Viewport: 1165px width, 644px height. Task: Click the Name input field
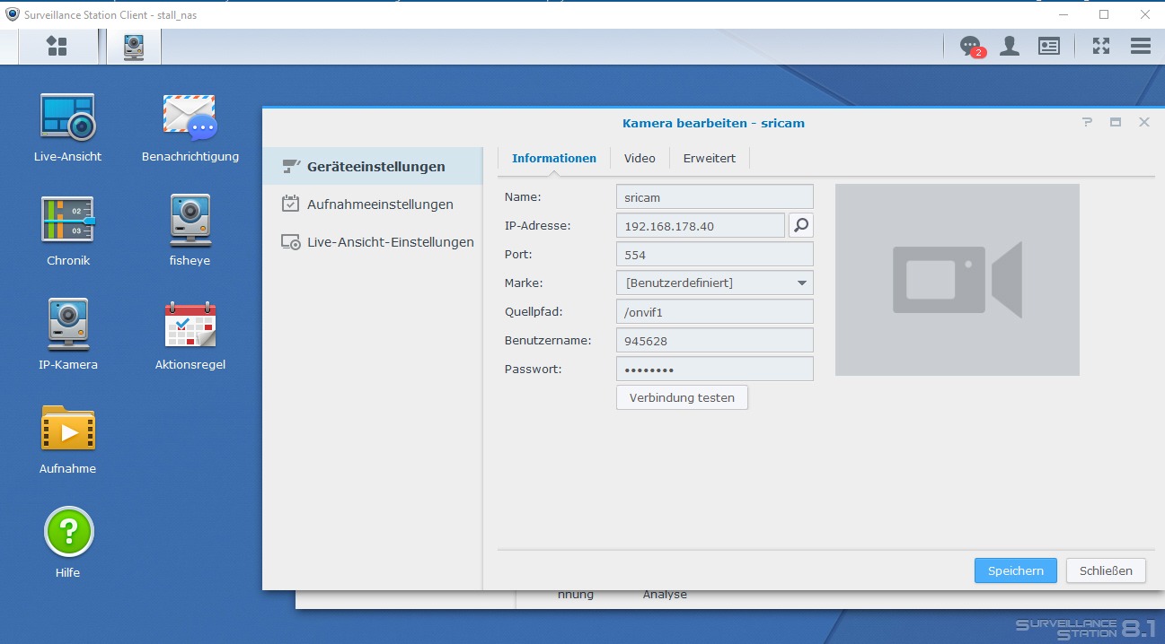click(x=715, y=196)
